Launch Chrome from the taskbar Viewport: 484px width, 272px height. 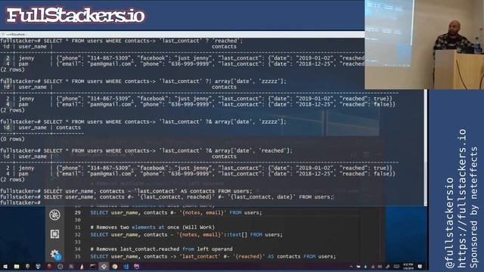tap(115, 267)
